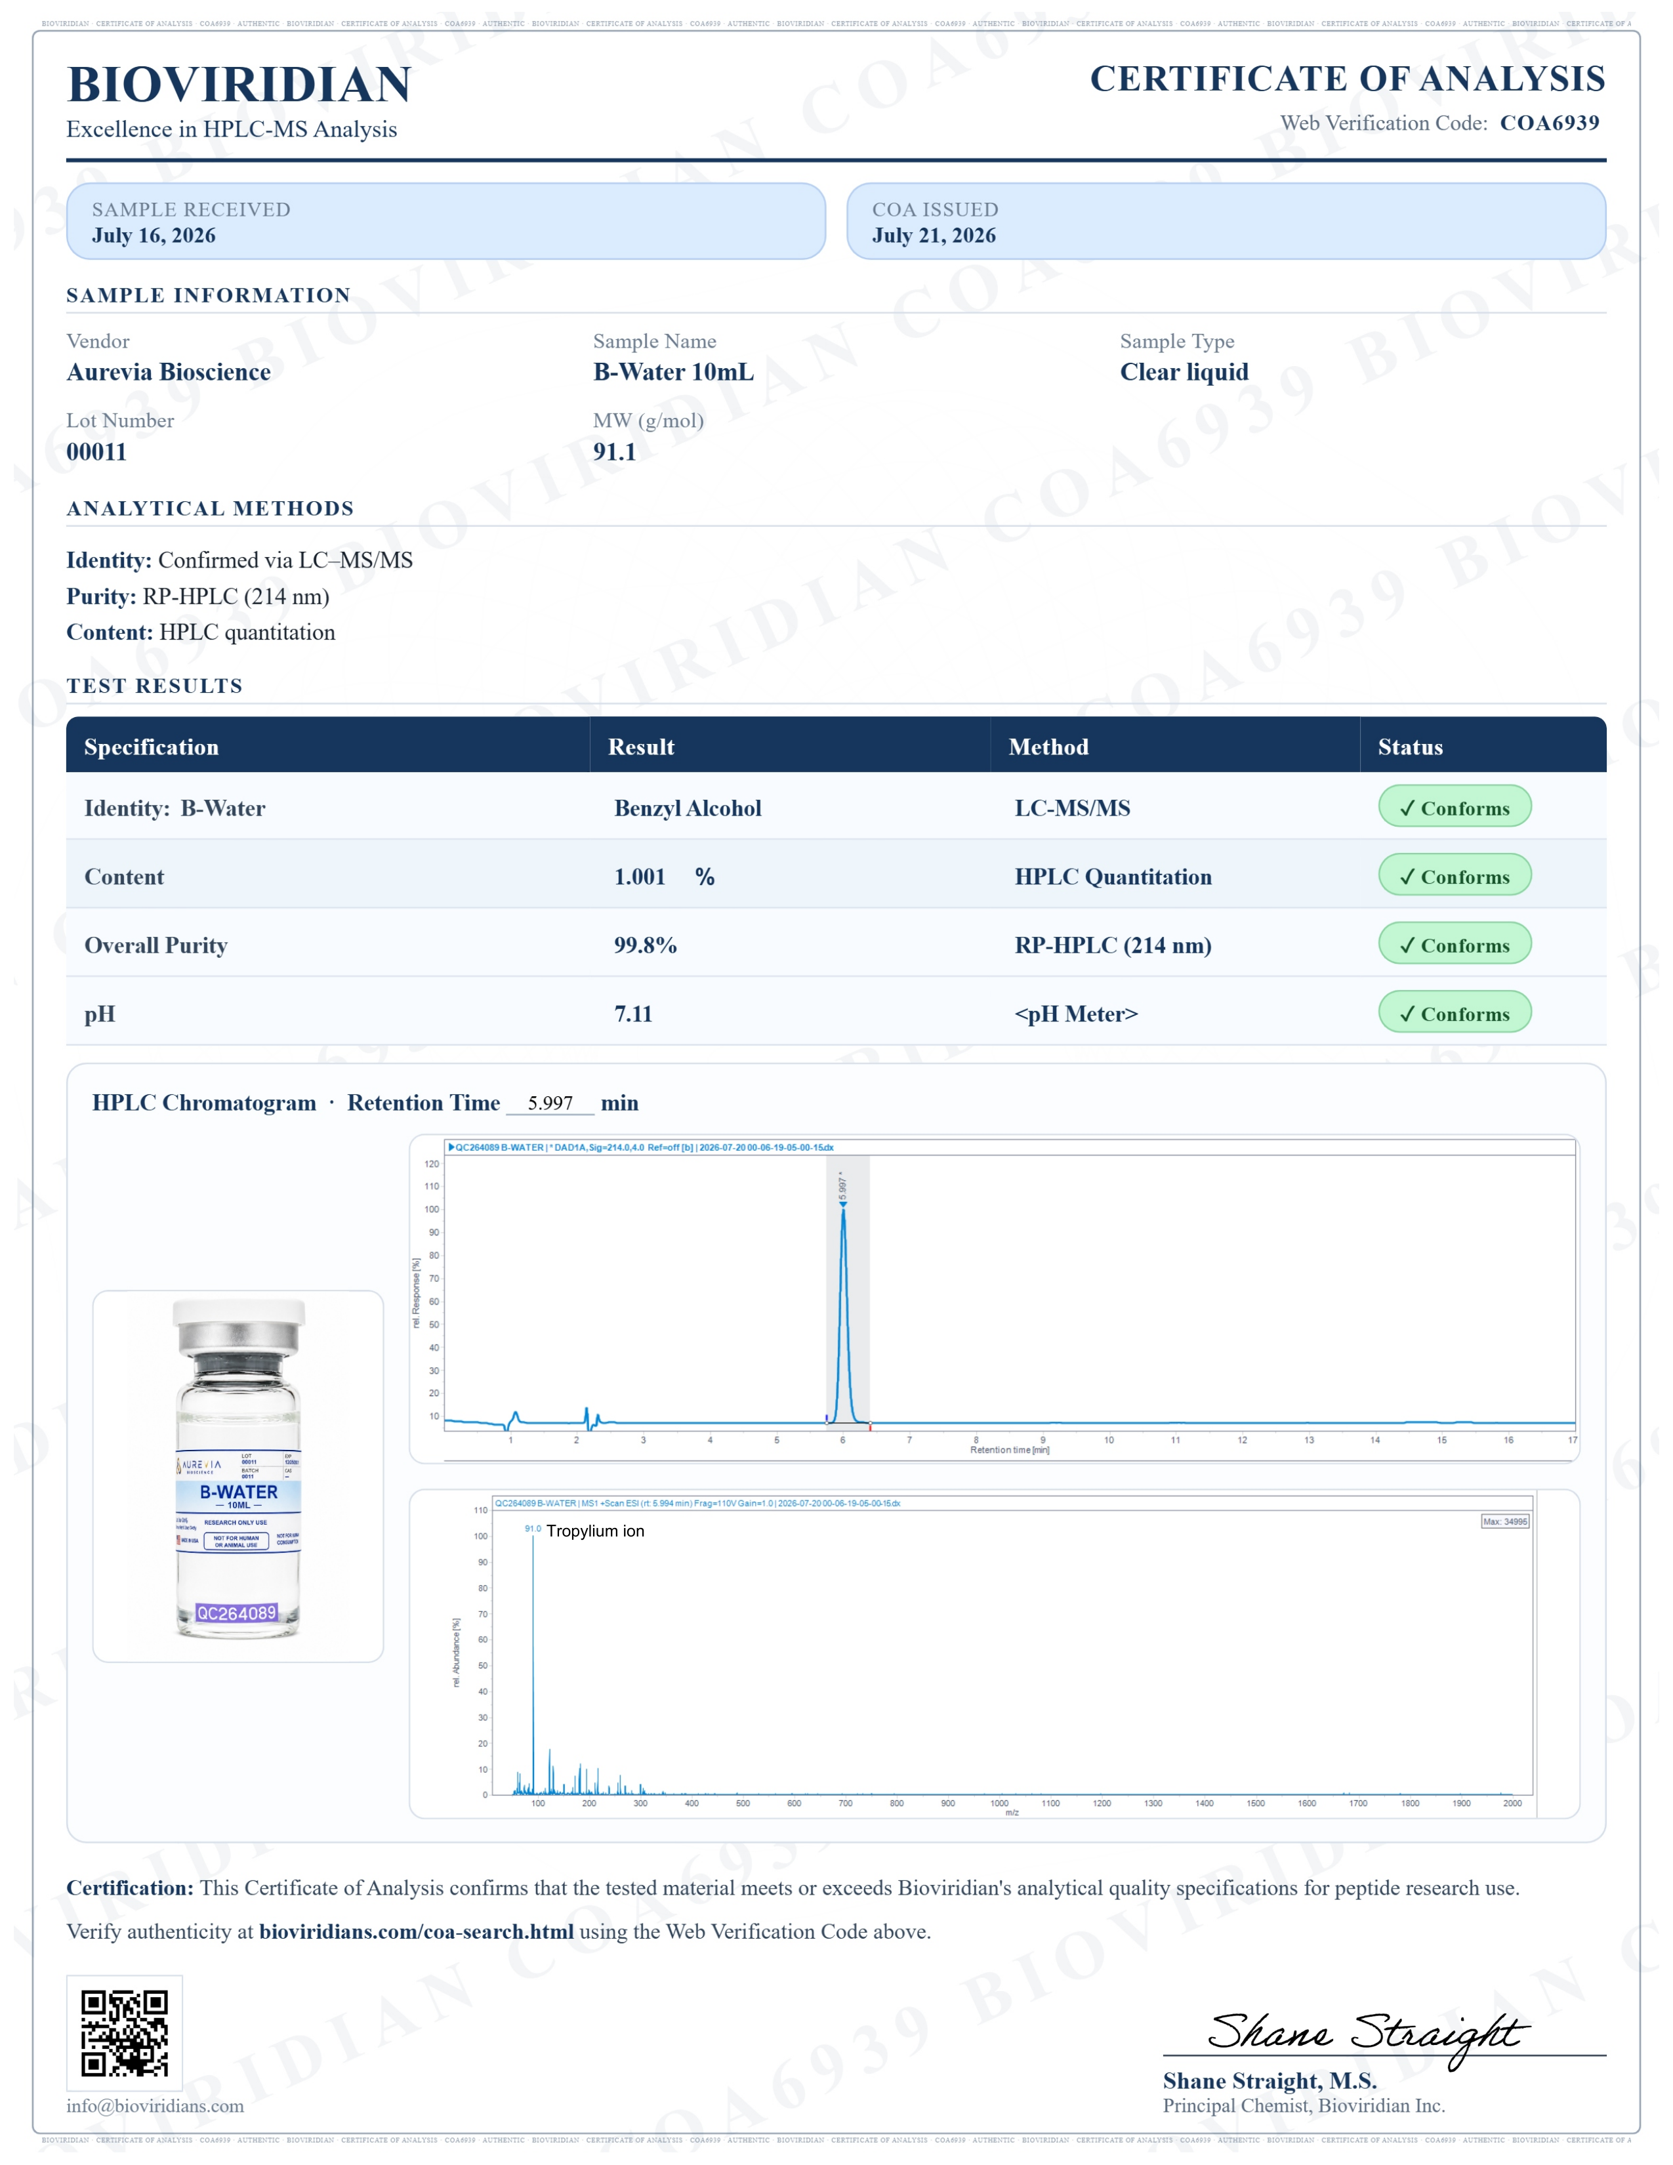
Task: Click the B-Water vial product photo
Action: coord(238,1475)
